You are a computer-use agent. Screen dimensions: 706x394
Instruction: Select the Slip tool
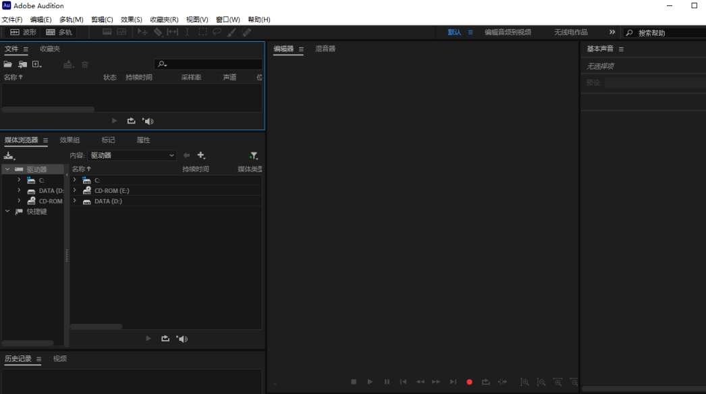(x=172, y=32)
